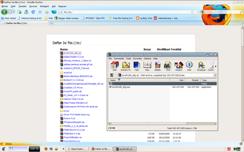Click Firefox Back button
244x152 pixels.
4,12
